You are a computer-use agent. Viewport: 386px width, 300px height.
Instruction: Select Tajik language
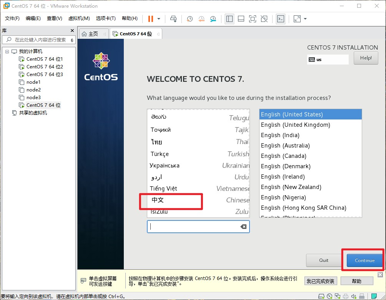coord(198,129)
